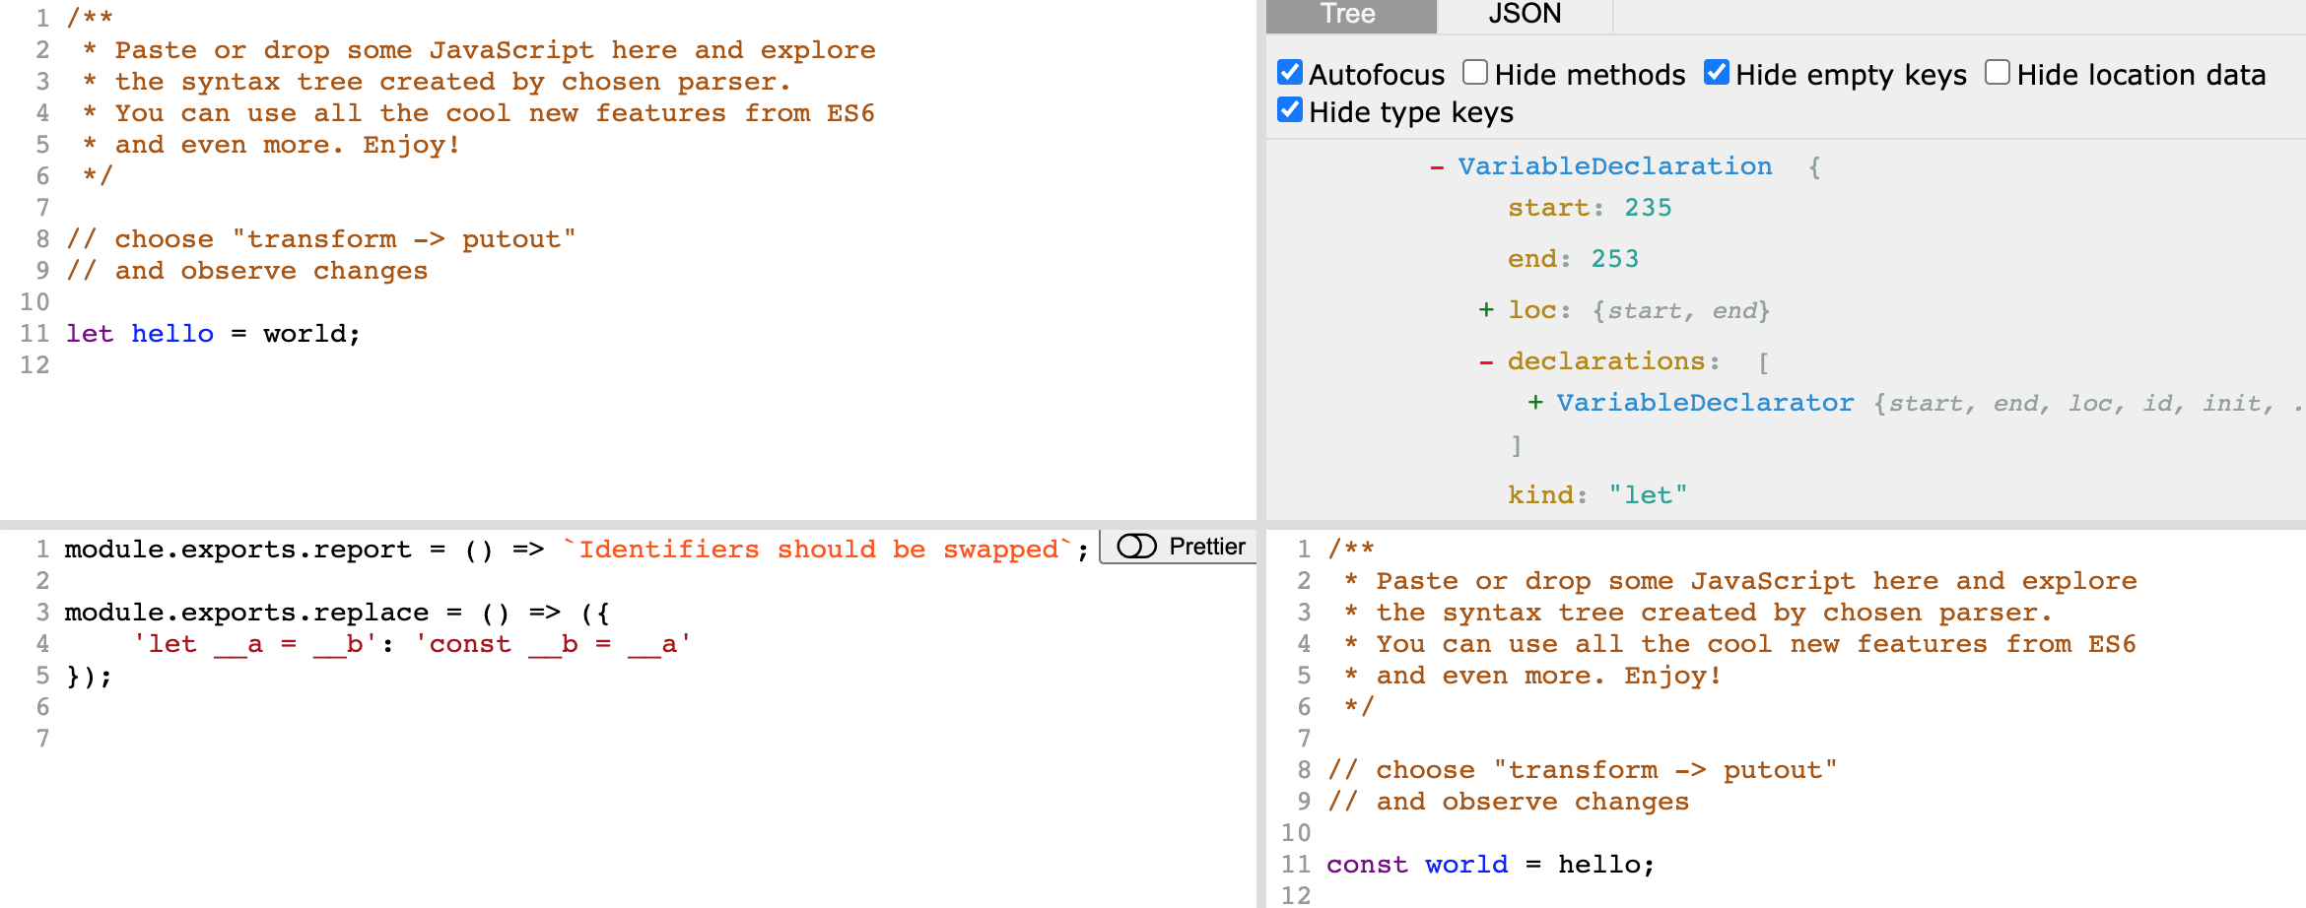Click the 'let __a = __b' pattern string
This screenshot has width=2306, height=908.
(255, 644)
